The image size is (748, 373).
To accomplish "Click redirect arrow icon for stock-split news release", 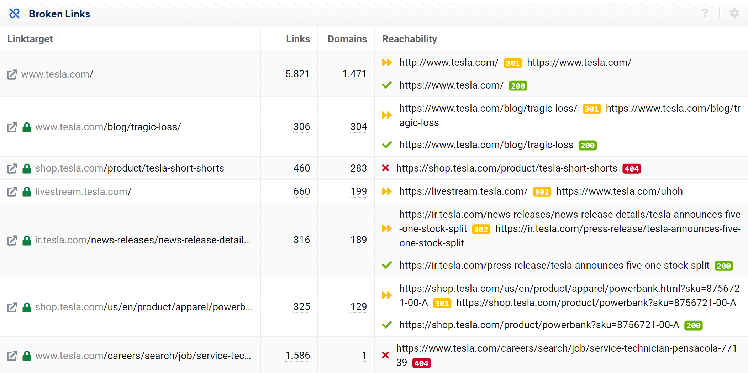I will (x=387, y=228).
